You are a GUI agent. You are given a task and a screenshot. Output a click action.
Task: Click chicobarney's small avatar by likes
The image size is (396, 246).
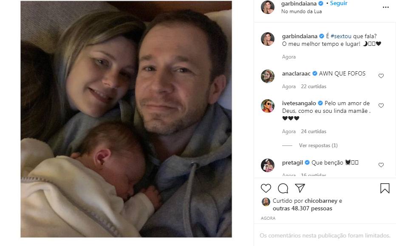pos(266,201)
